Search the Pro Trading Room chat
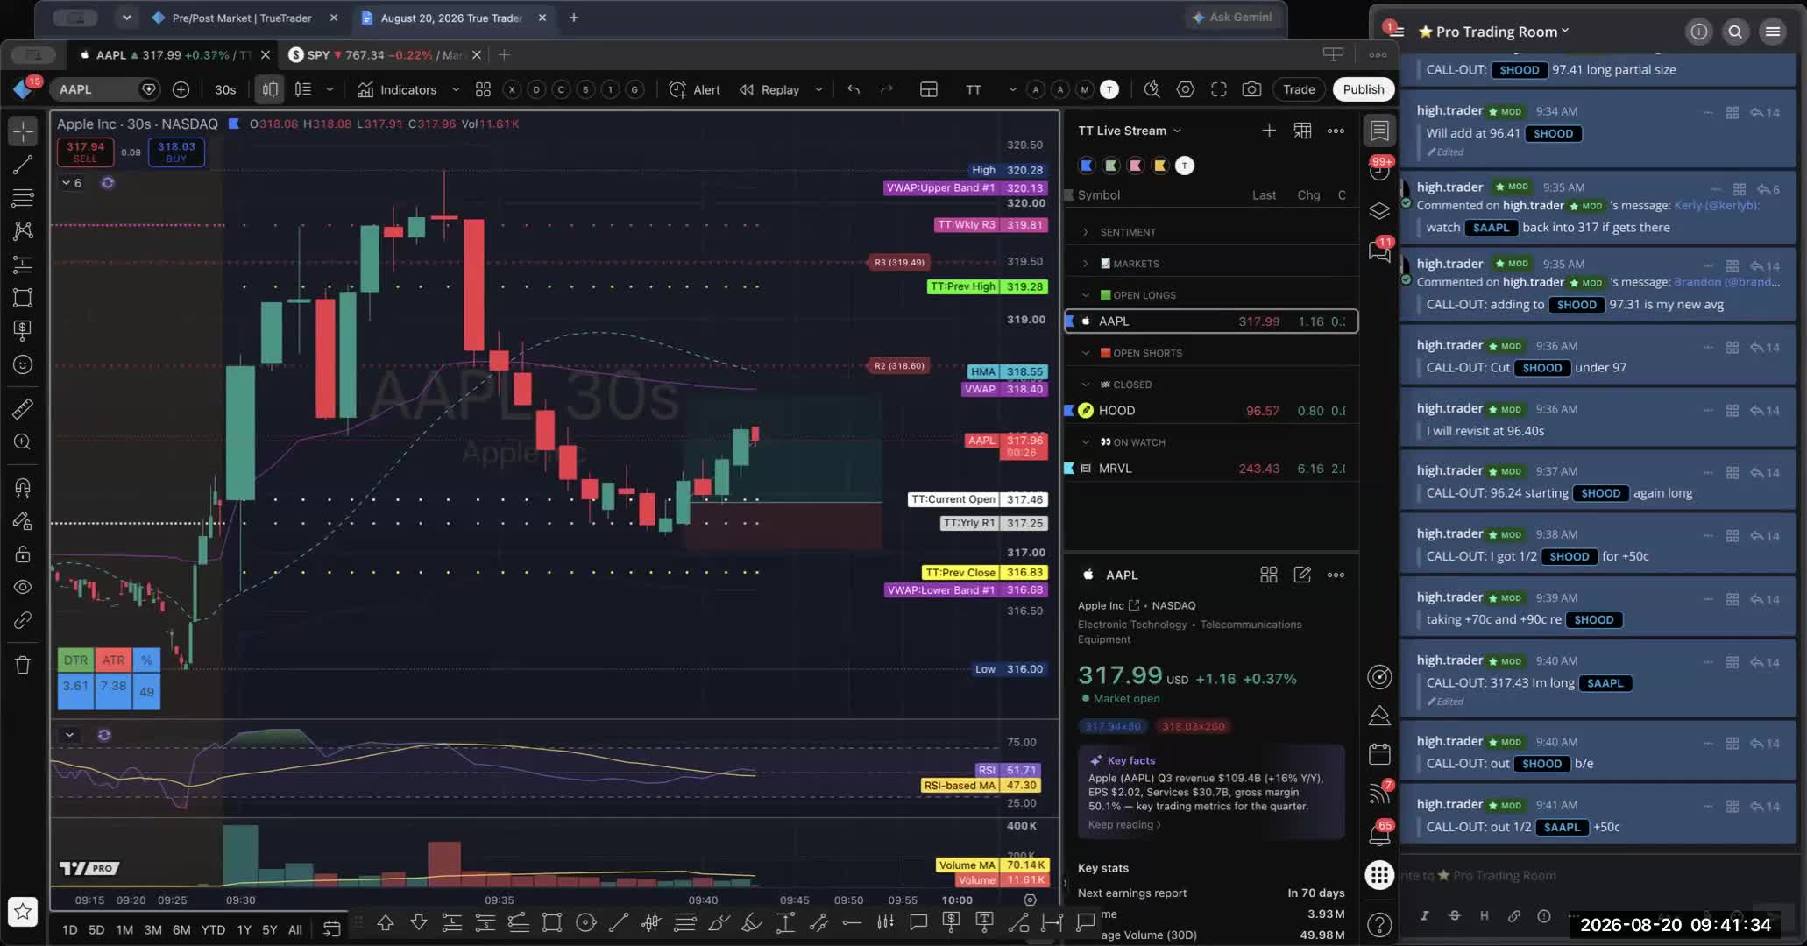This screenshot has width=1807, height=946. click(1735, 32)
